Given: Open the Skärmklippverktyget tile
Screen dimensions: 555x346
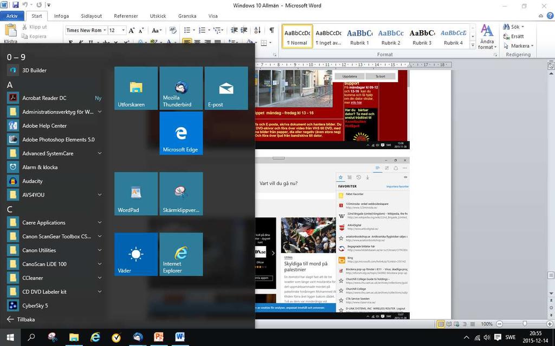Looking at the screenshot, I should click(x=181, y=194).
